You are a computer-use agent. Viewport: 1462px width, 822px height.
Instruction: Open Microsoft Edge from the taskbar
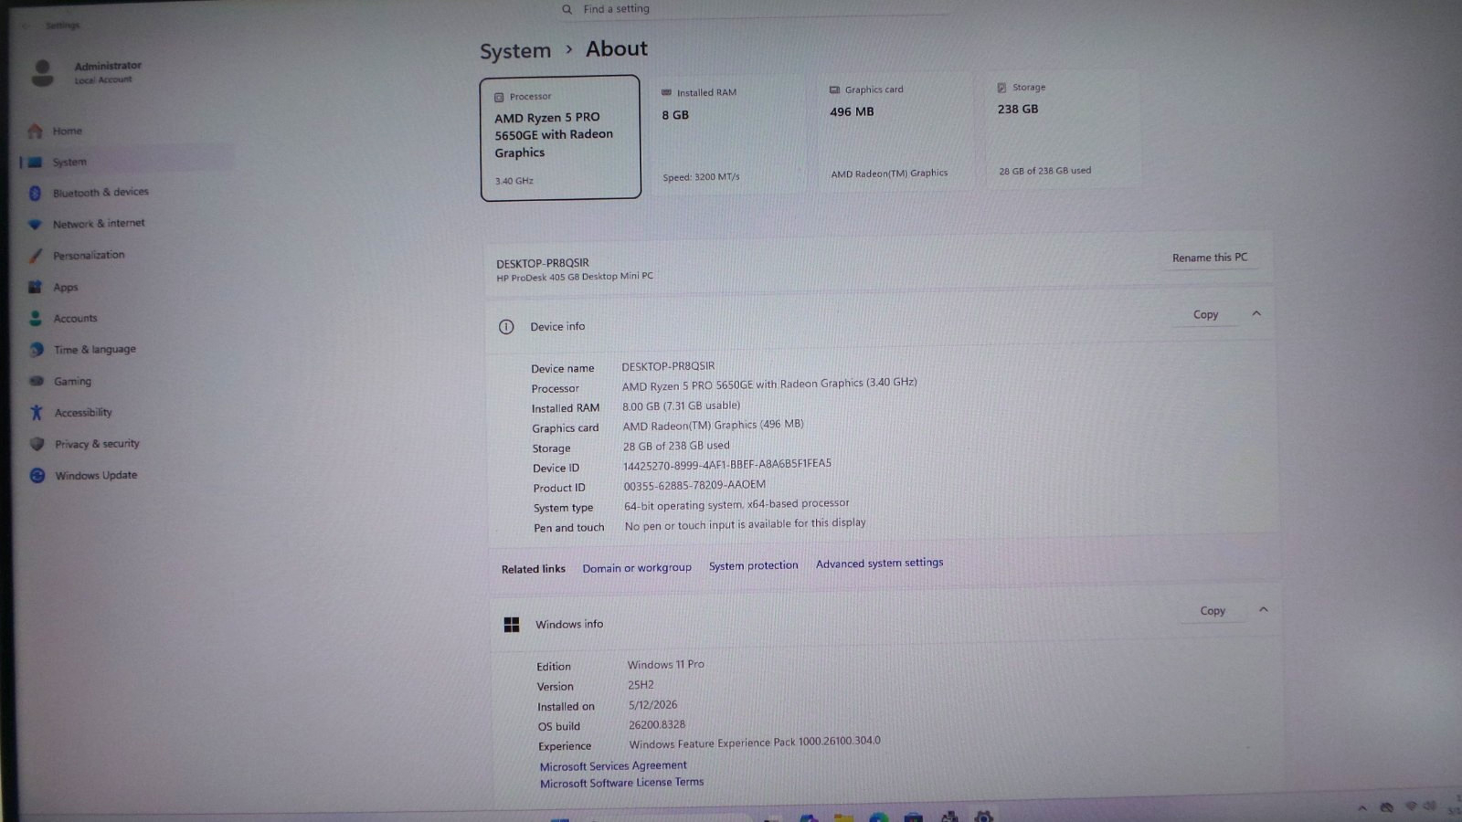[x=878, y=817]
